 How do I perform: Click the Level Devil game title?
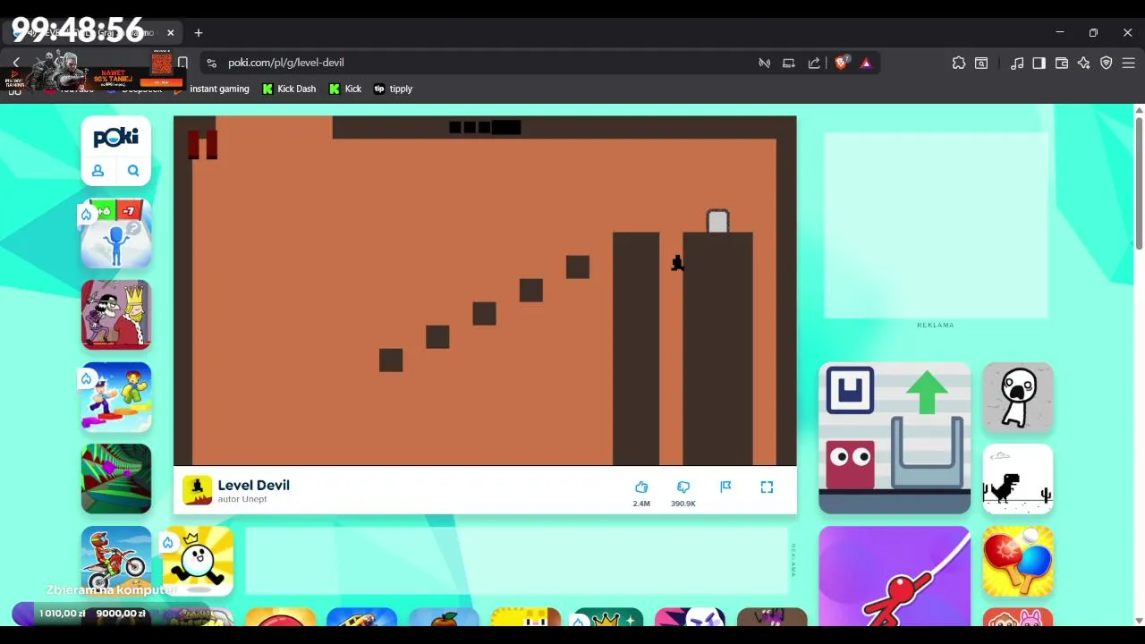coord(254,485)
